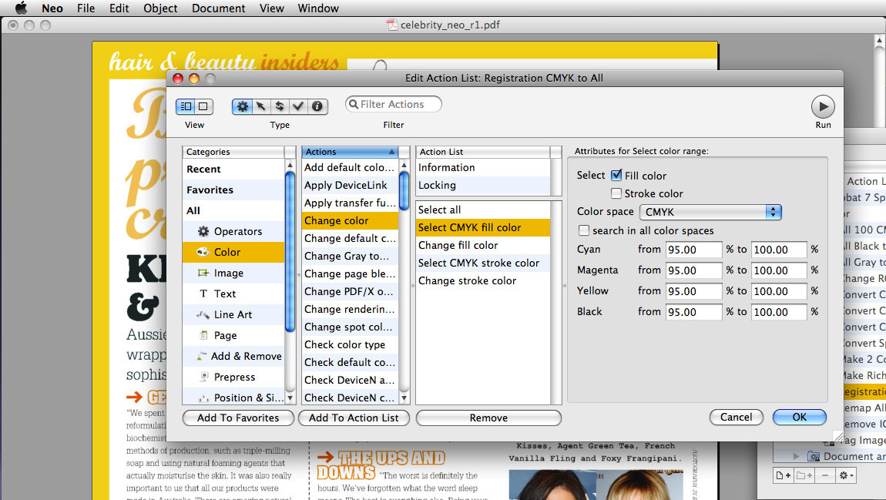Select the 'Recent' category

(x=233, y=169)
